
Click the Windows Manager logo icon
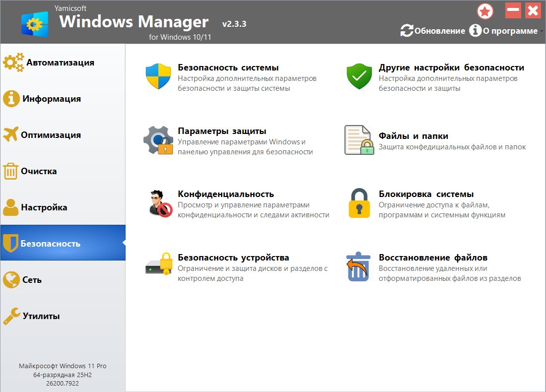(35, 23)
